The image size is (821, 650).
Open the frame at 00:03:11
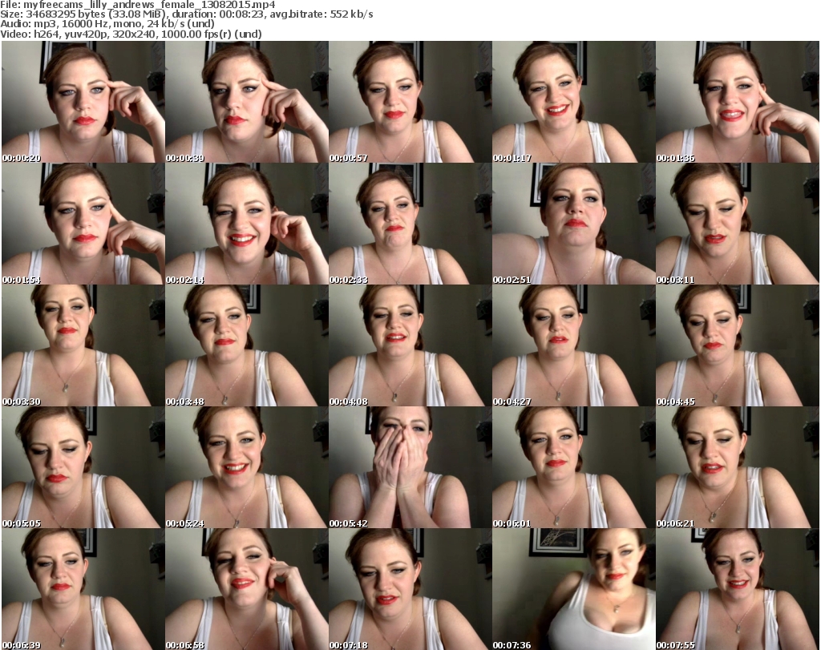pyautogui.click(x=737, y=224)
